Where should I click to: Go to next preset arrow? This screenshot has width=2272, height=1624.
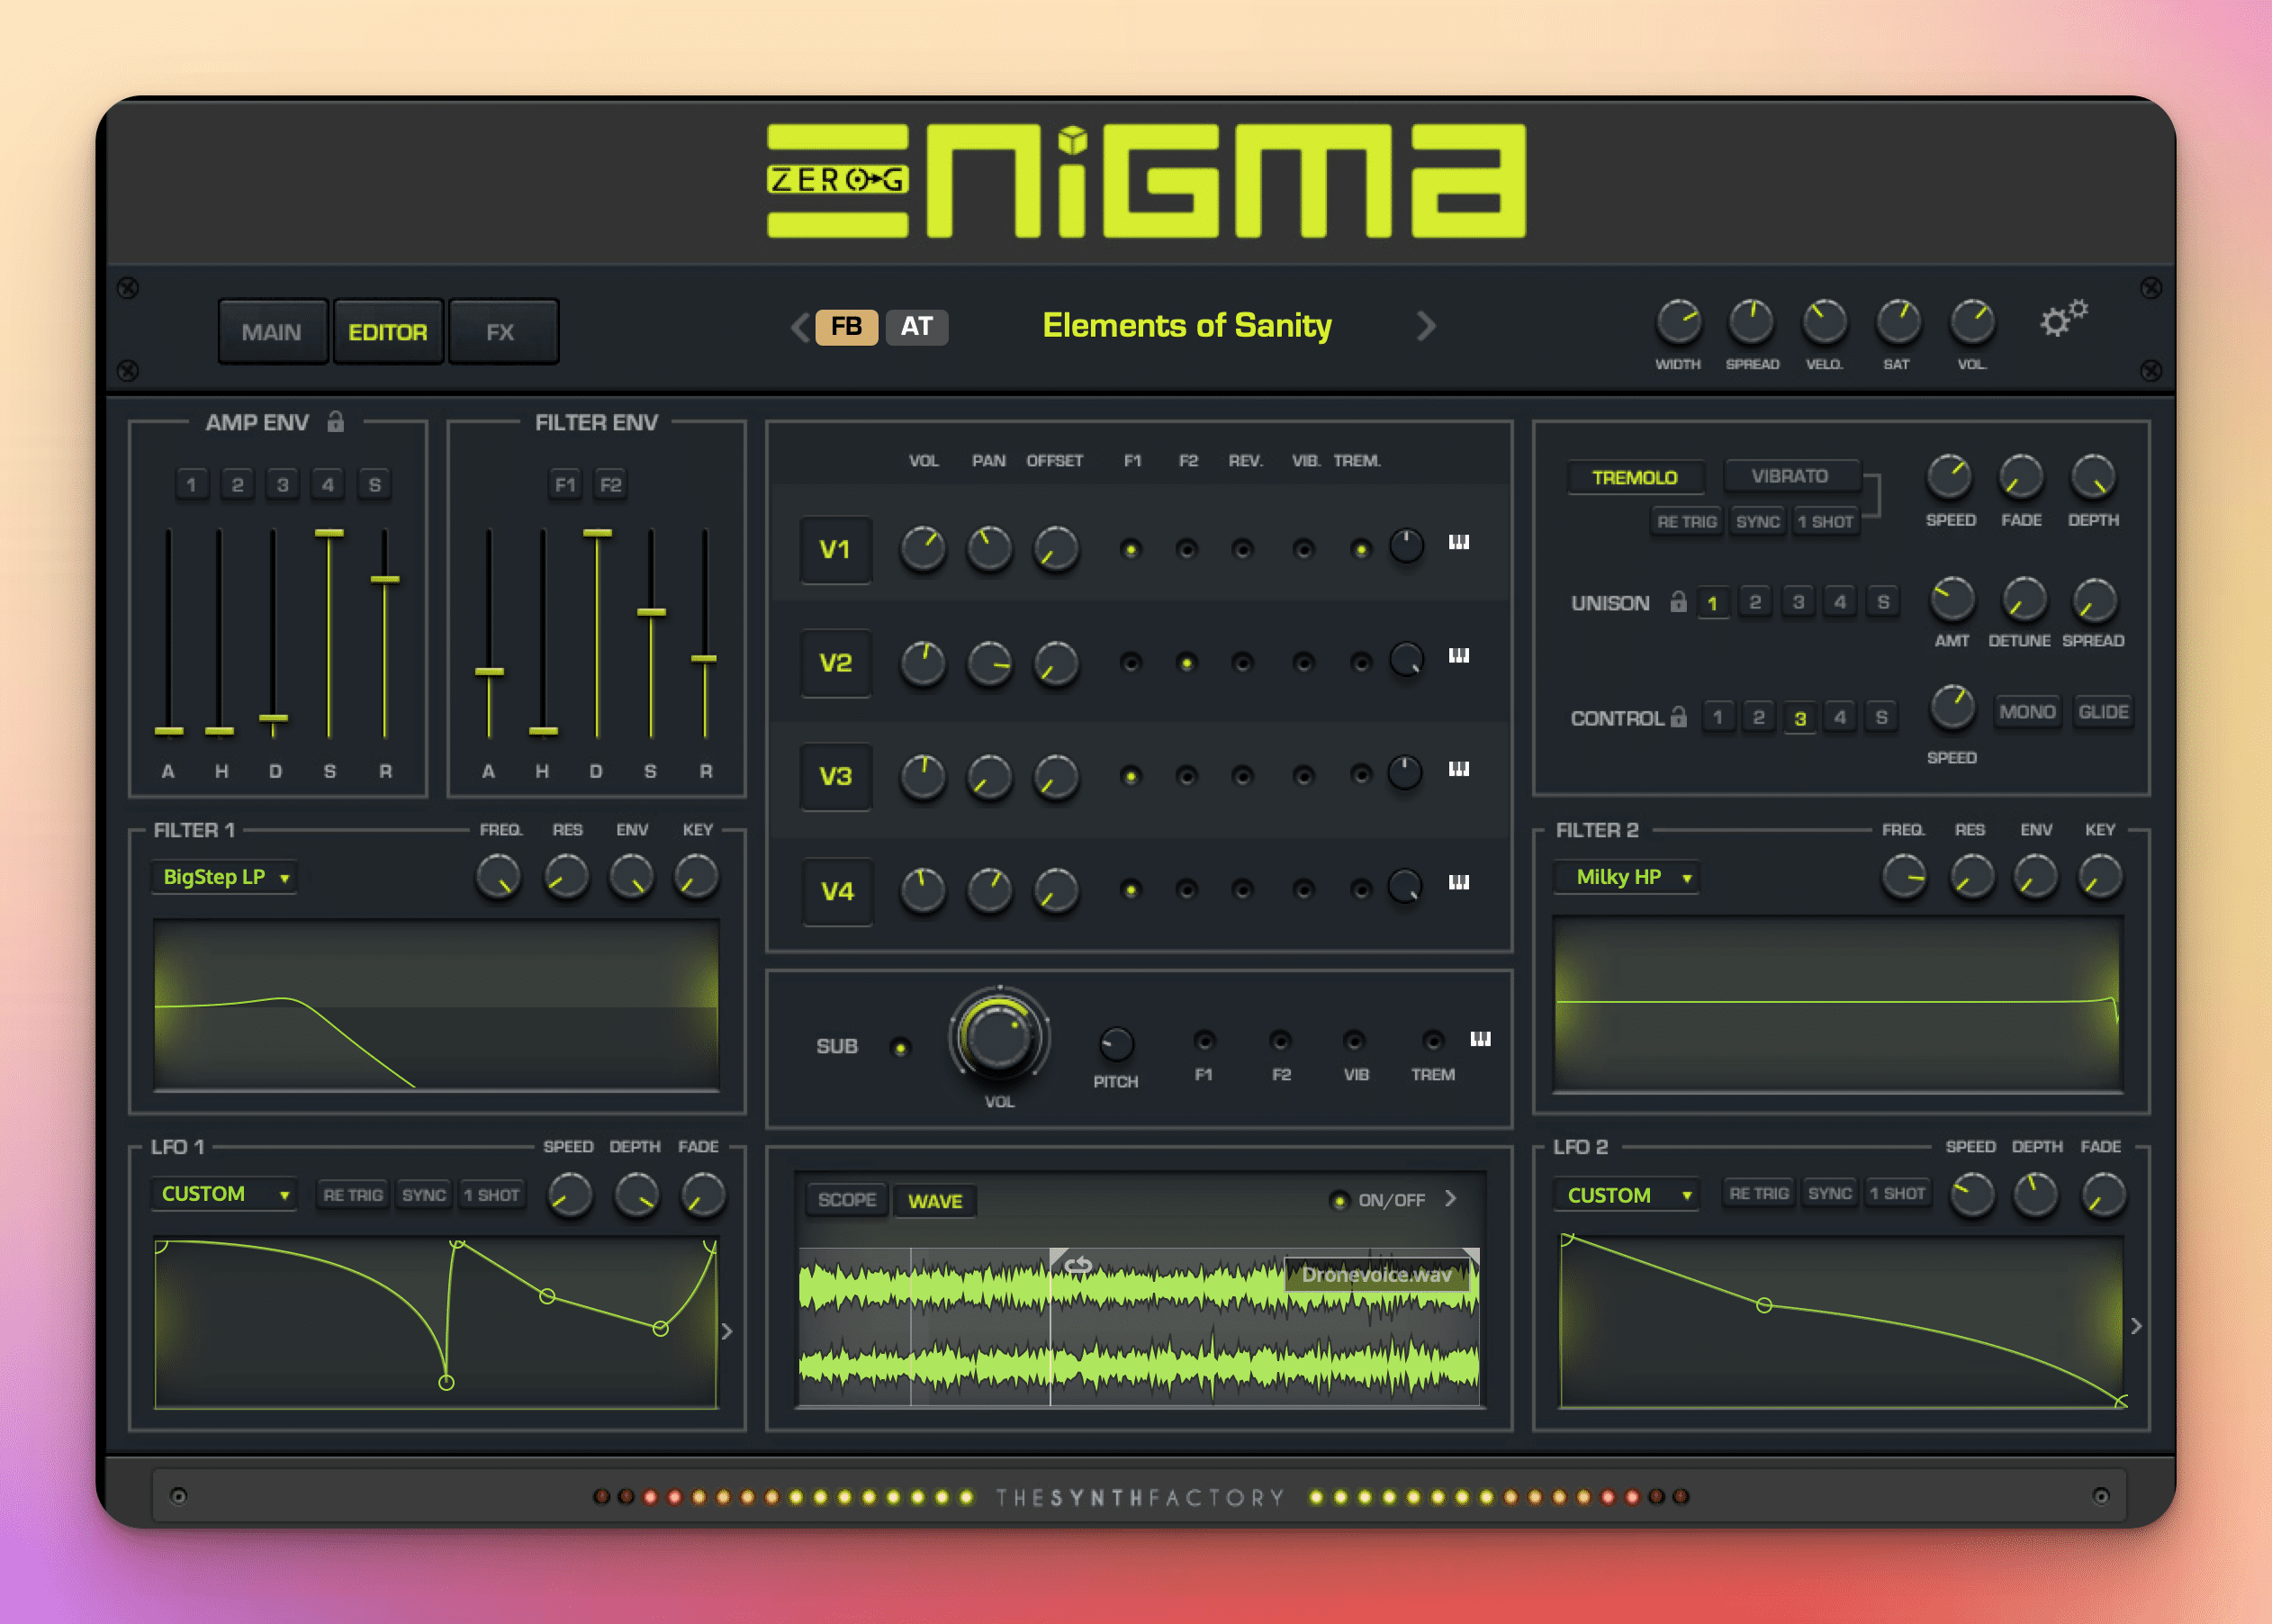coord(1427,326)
